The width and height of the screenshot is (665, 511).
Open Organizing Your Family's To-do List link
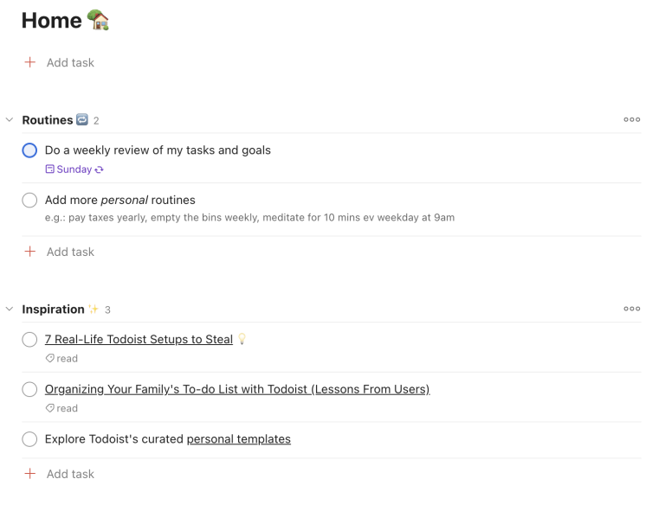click(x=236, y=389)
